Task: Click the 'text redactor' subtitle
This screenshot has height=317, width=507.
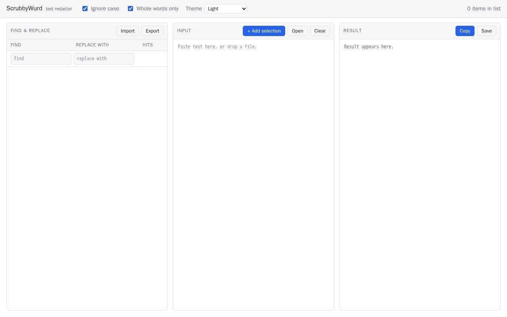Action: [59, 9]
